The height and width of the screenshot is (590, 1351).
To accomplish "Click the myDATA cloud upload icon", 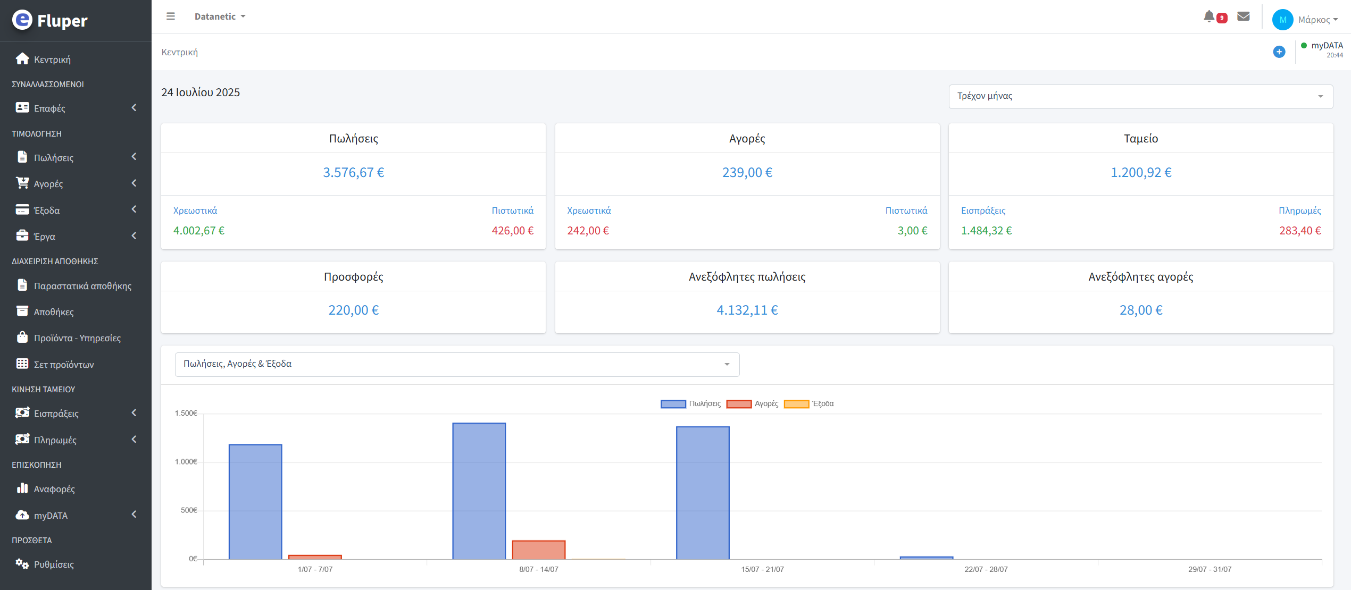I will [x=22, y=515].
